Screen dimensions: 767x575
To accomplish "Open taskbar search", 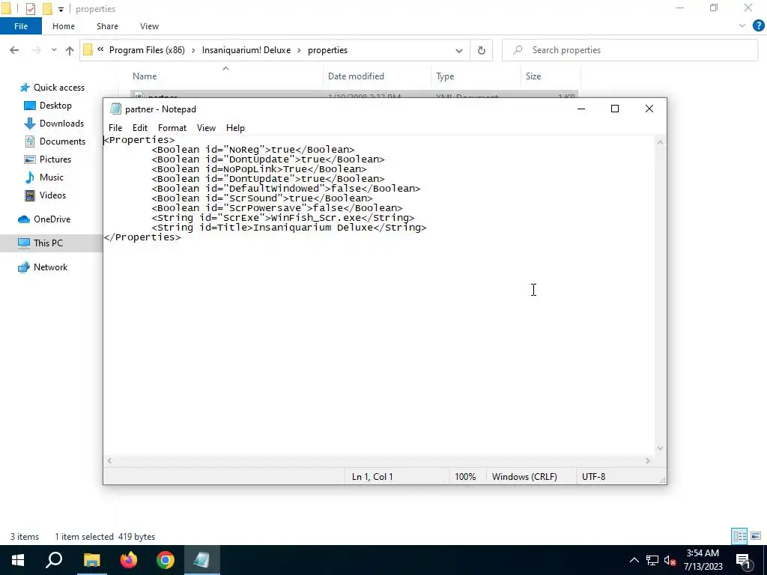I will pos(54,560).
